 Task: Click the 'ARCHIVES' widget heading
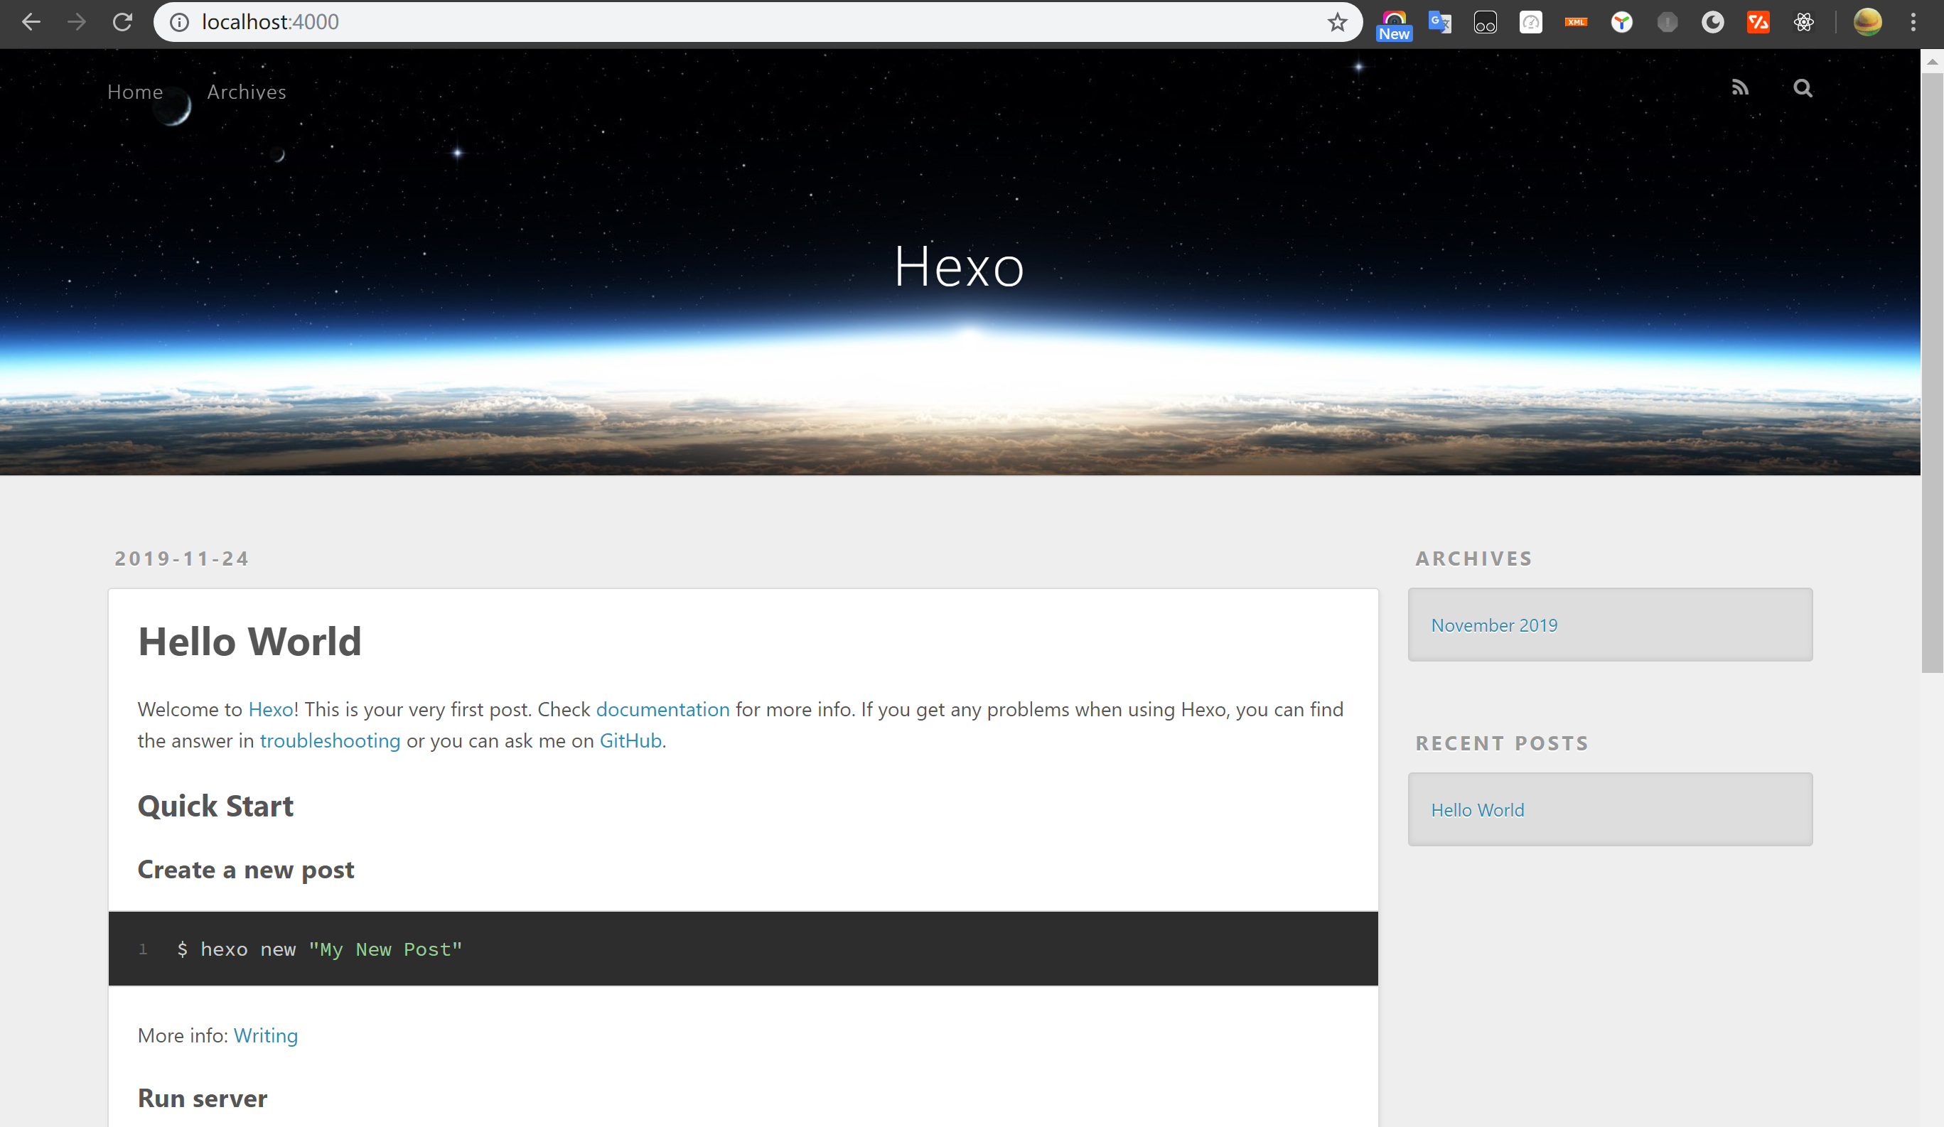click(x=1473, y=559)
